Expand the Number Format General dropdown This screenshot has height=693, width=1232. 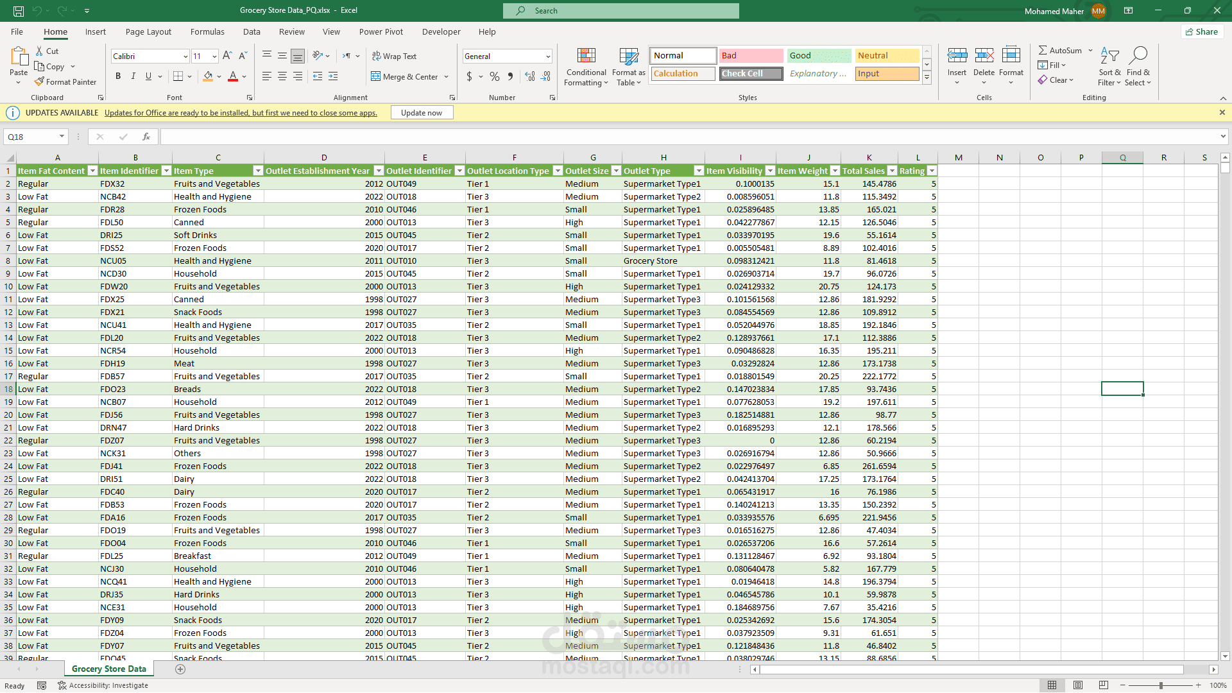click(x=547, y=56)
